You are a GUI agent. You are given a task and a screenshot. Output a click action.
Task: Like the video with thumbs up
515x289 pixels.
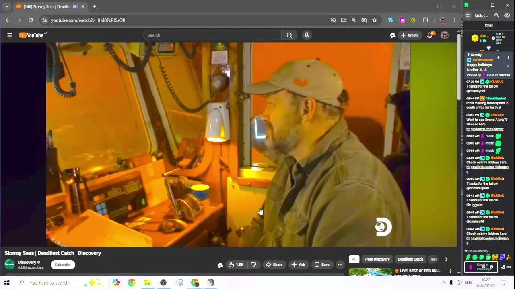[236, 265]
